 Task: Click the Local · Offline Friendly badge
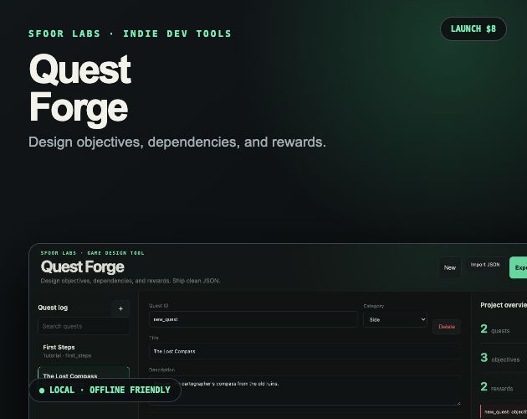pyautogui.click(x=105, y=390)
